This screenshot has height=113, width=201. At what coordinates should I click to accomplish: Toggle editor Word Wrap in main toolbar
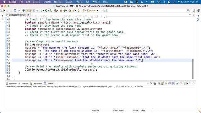click(30, 11)
